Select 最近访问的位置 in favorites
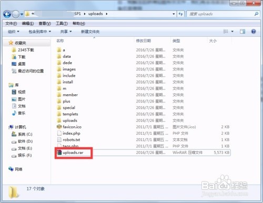The image size is (263, 203). click(31, 71)
